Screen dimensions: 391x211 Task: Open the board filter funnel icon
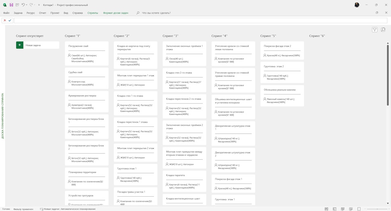[x=375, y=30]
